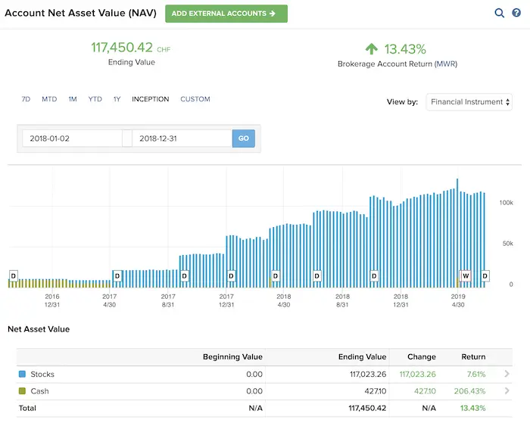The image size is (530, 423).
Task: Click the D marker near 2017 8/31
Action: [x=184, y=275]
